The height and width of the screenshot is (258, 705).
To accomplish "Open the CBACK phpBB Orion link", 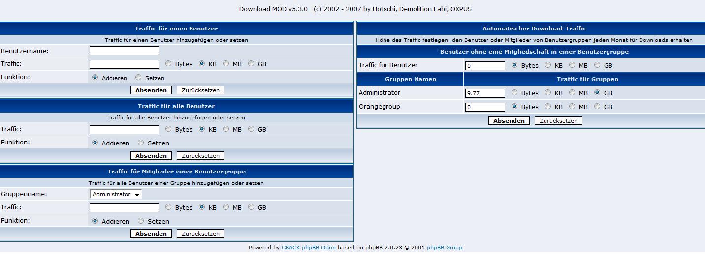I will (308, 248).
